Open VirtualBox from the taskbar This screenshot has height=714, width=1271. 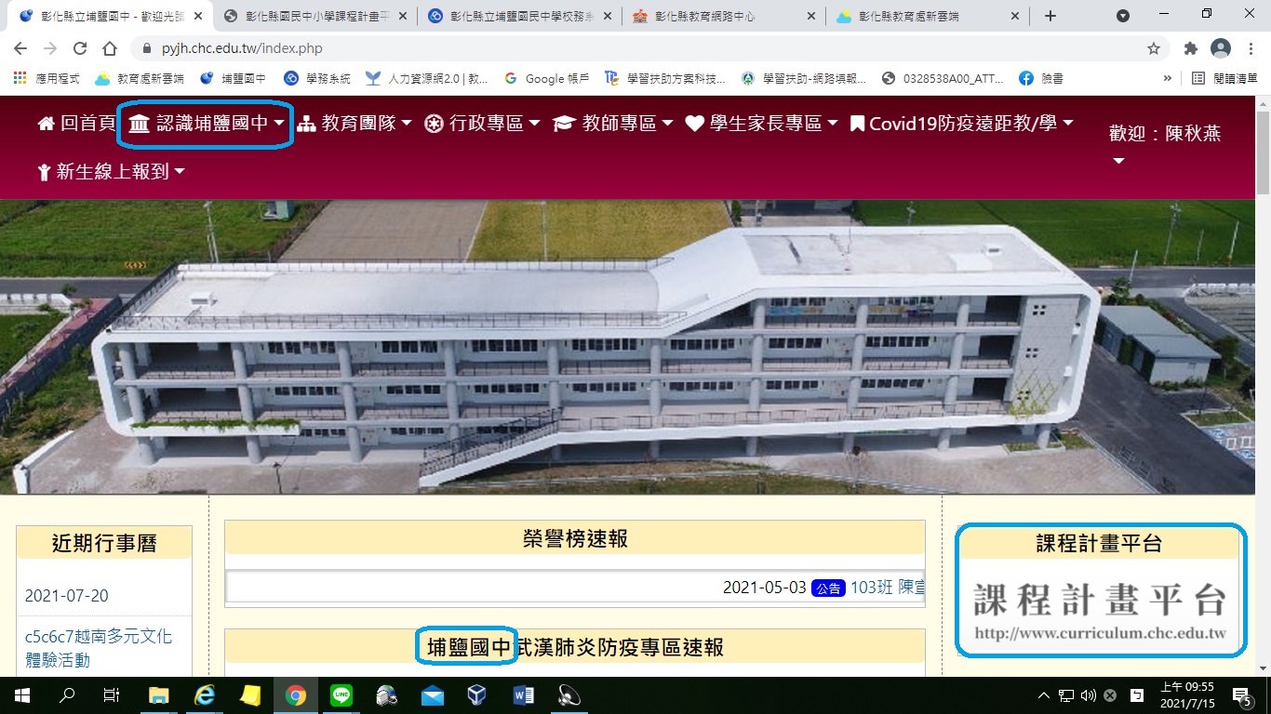[477, 695]
